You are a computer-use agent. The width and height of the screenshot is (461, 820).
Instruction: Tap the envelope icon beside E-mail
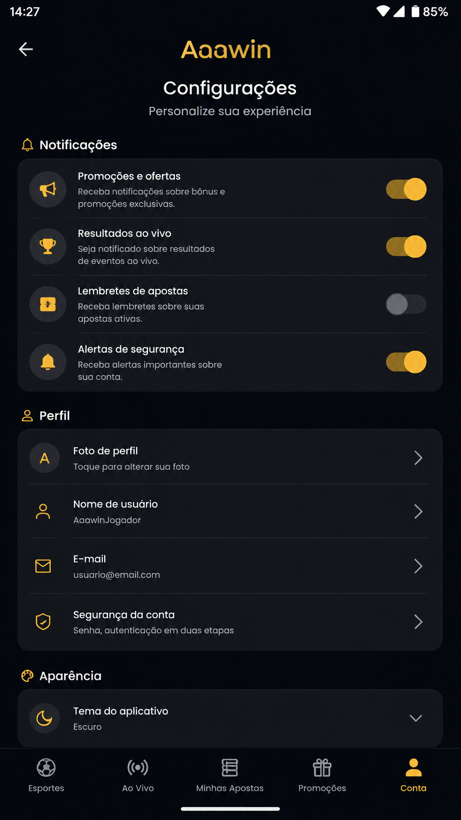pyautogui.click(x=43, y=566)
